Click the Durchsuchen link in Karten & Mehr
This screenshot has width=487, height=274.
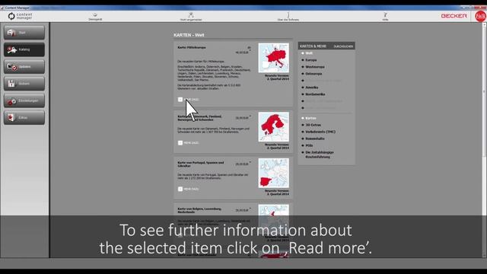[x=343, y=46]
